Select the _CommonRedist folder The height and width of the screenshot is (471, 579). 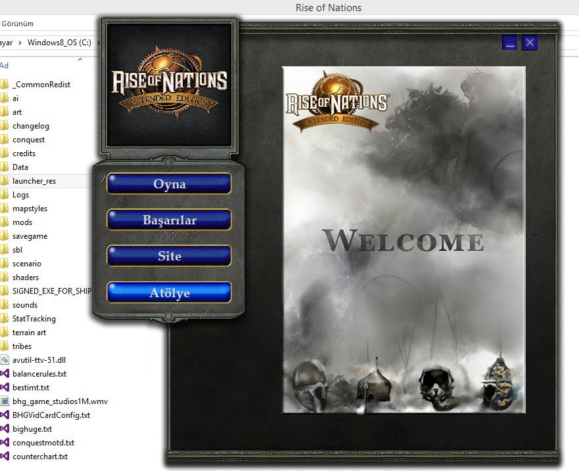tap(41, 85)
